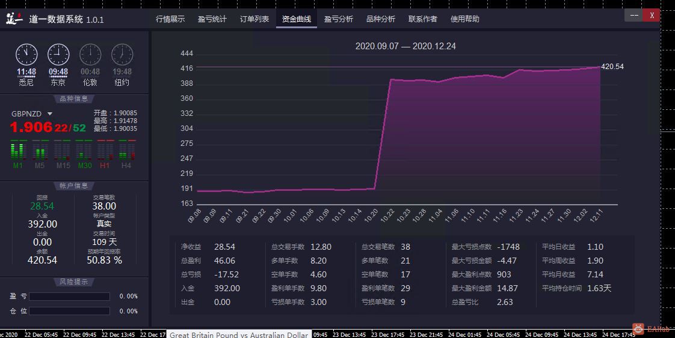This screenshot has width=675, height=338.
Task: Select the 资金曲线 tab
Action: 296,19
